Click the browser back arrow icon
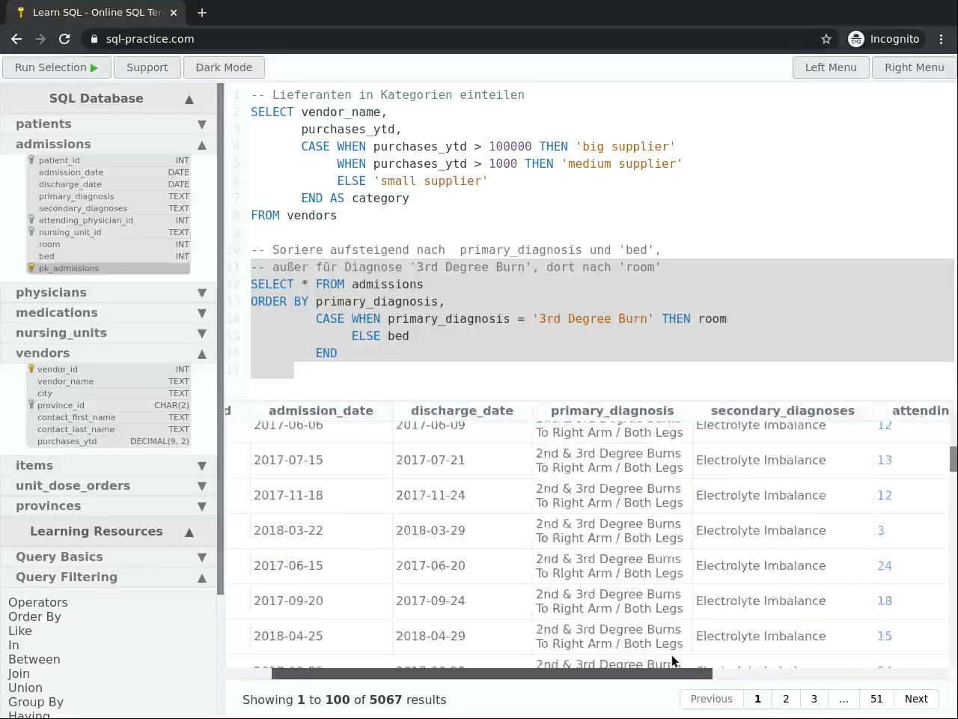958x719 pixels. [x=16, y=39]
